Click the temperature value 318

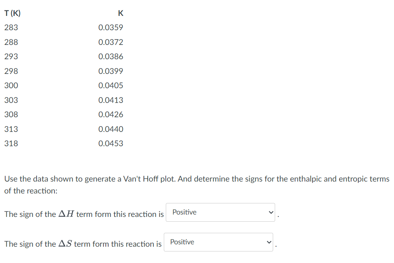[x=11, y=143]
